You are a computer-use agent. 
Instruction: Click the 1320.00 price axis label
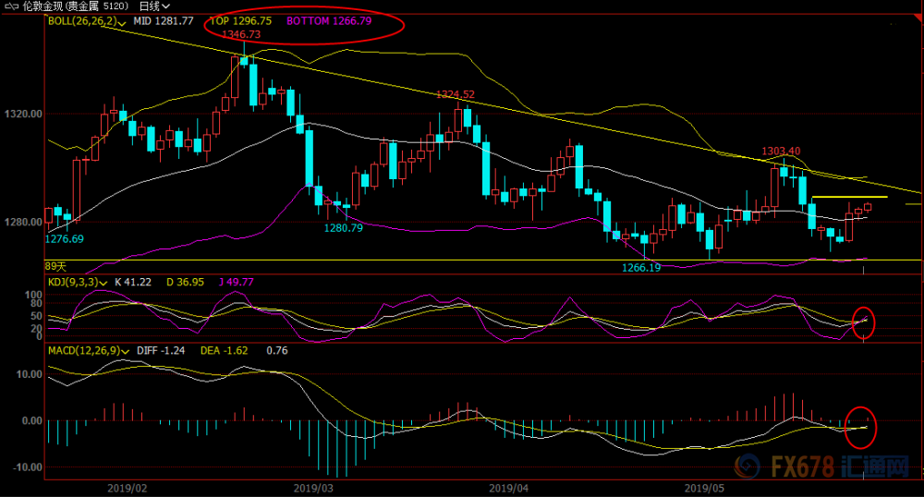(x=24, y=114)
